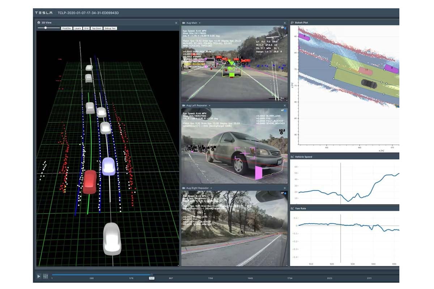The height and width of the screenshot is (289, 434).
Task: Toggle the Grid display in 3D View
Action: (x=86, y=28)
